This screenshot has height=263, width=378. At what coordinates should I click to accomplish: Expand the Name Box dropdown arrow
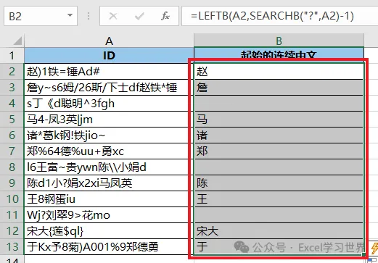(70, 15)
